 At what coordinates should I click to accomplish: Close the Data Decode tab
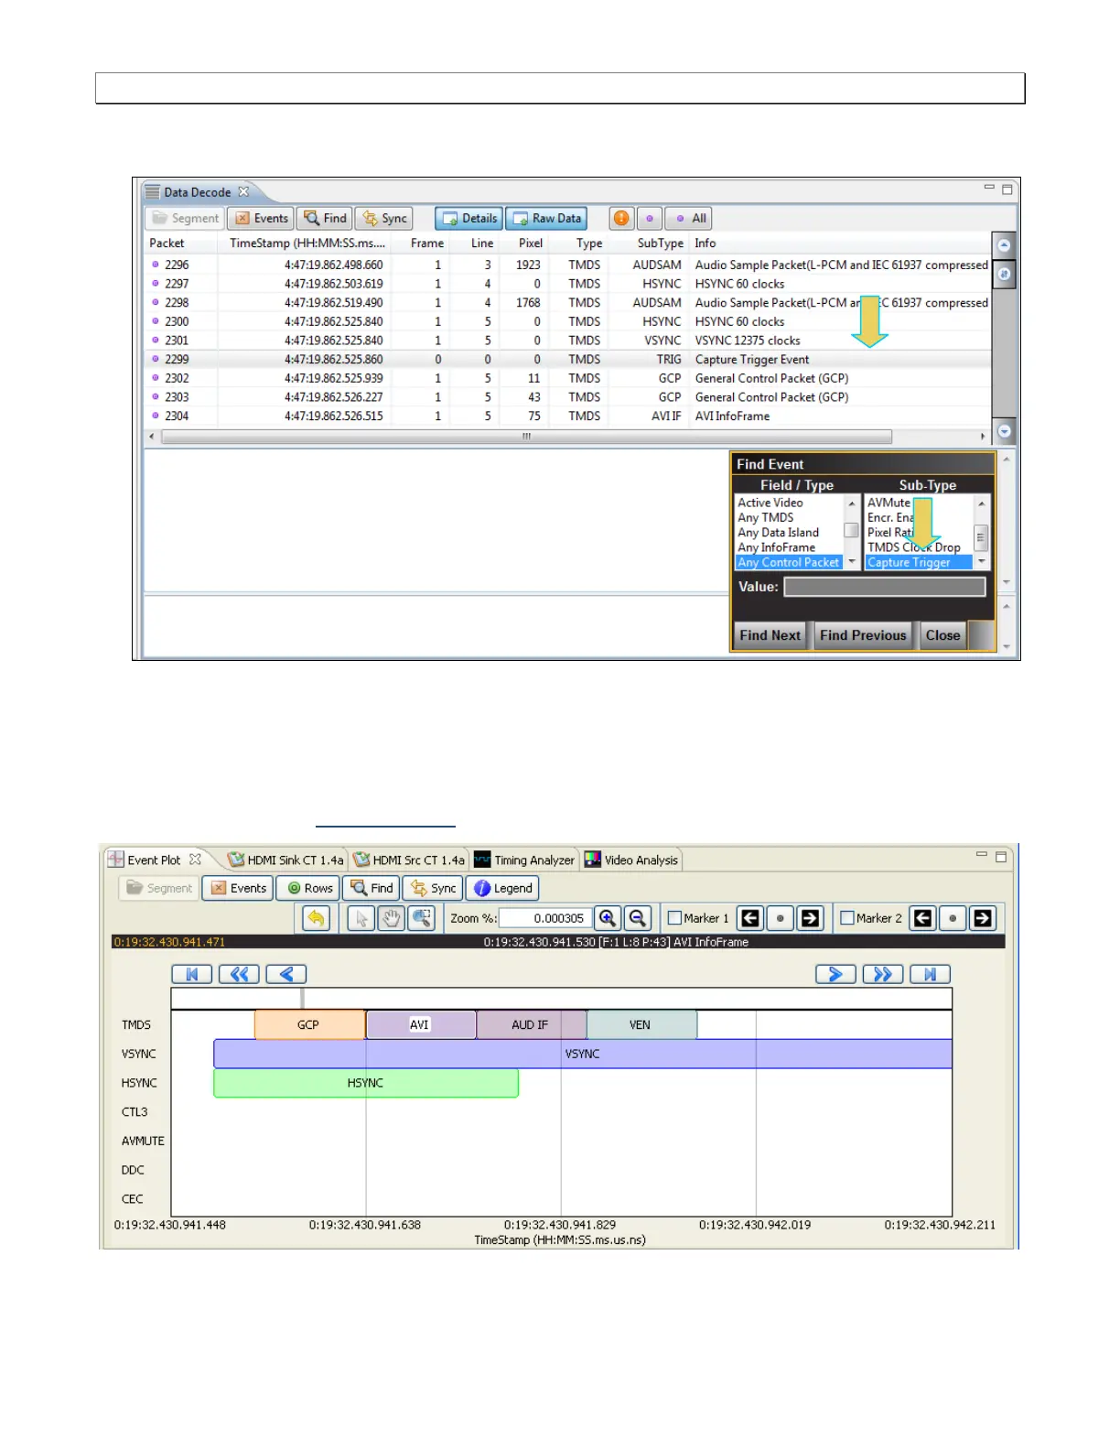point(243,192)
